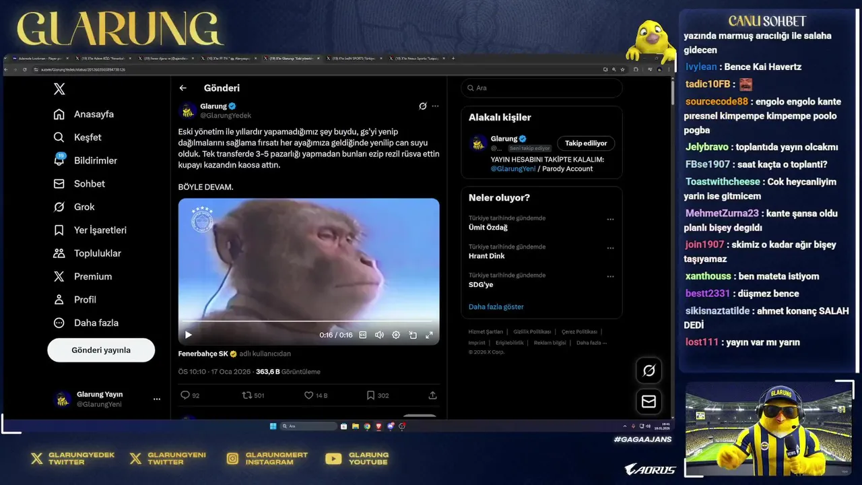Click the reply icon with 92
The height and width of the screenshot is (485, 862).
click(185, 395)
